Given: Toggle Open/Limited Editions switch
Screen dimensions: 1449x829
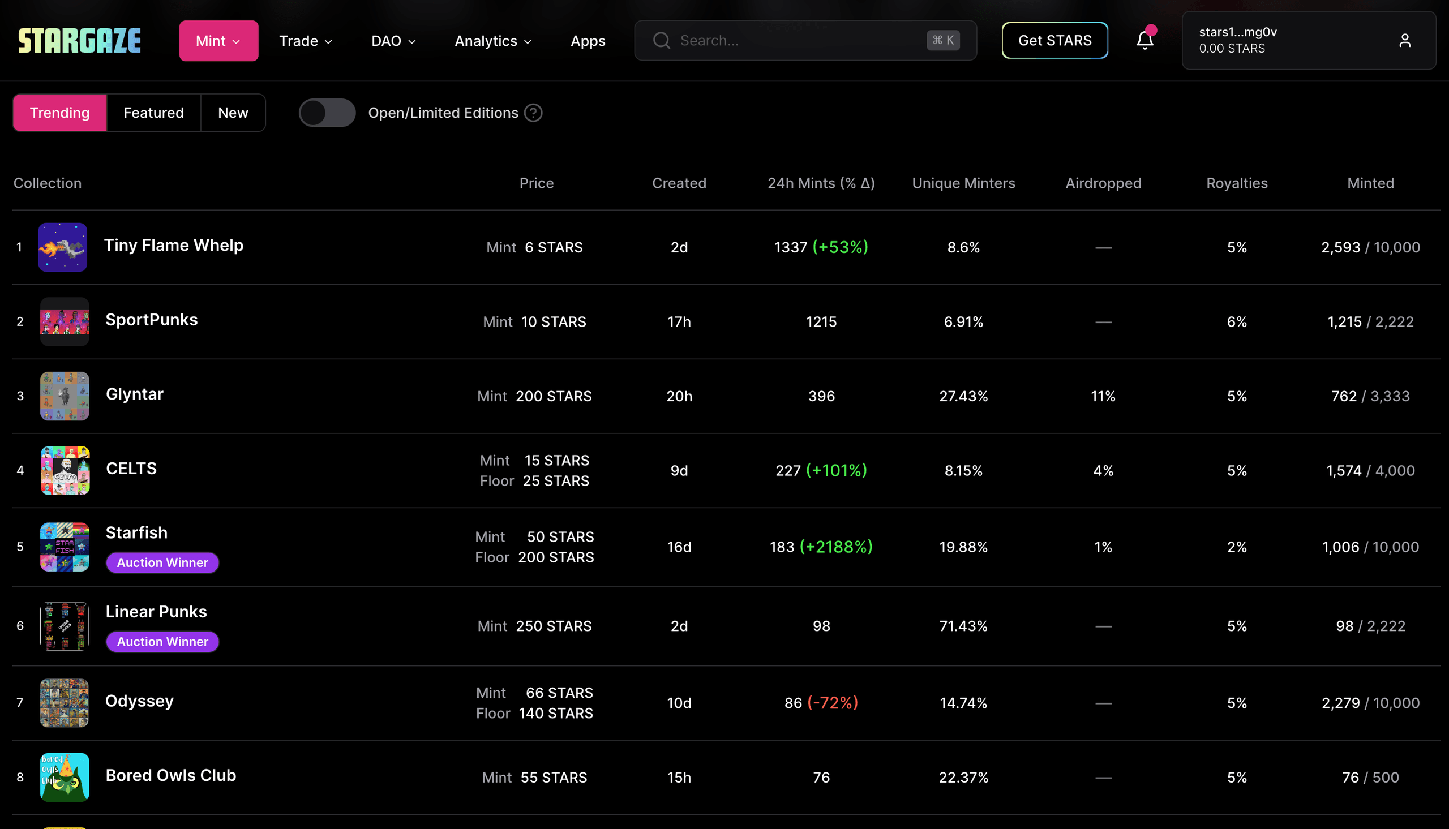Looking at the screenshot, I should point(327,113).
